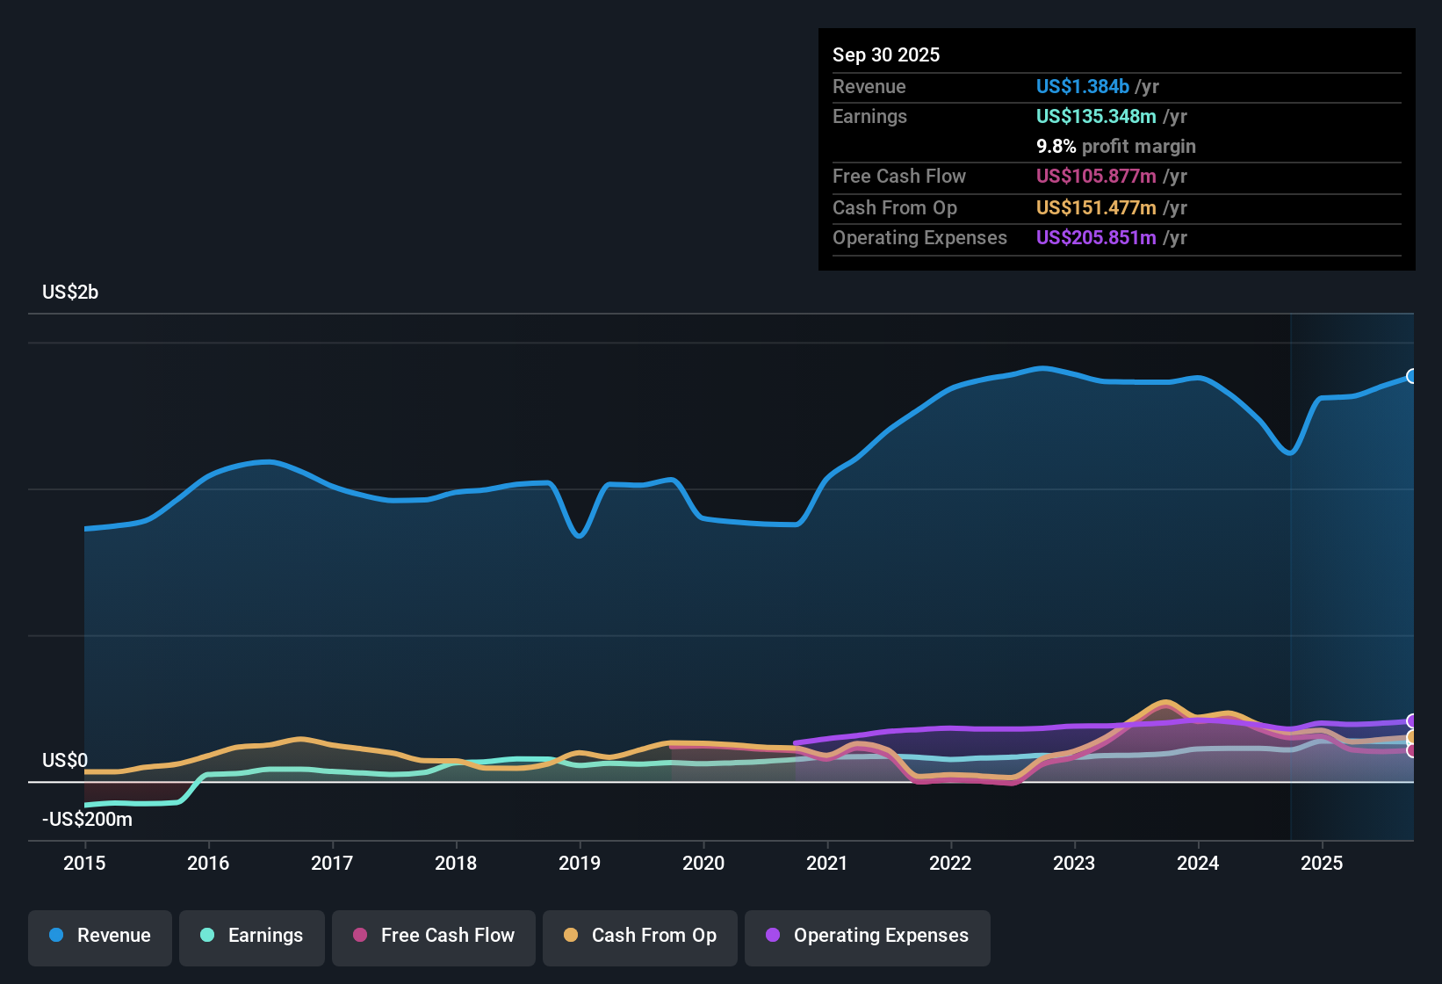Viewport: 1442px width, 984px height.
Task: Click the pink US$105.877m Free Cash Flow value
Action: coord(1096,177)
